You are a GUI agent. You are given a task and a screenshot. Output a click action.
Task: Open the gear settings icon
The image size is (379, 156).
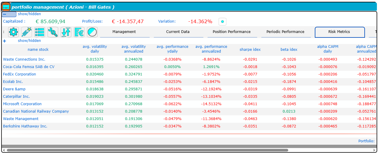[x=13, y=32]
